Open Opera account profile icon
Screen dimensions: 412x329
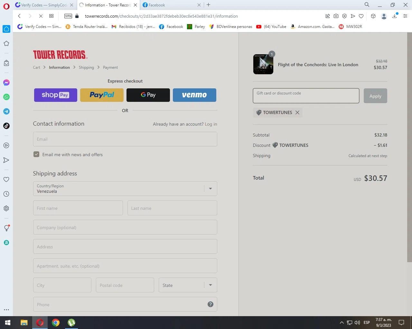coord(384,16)
